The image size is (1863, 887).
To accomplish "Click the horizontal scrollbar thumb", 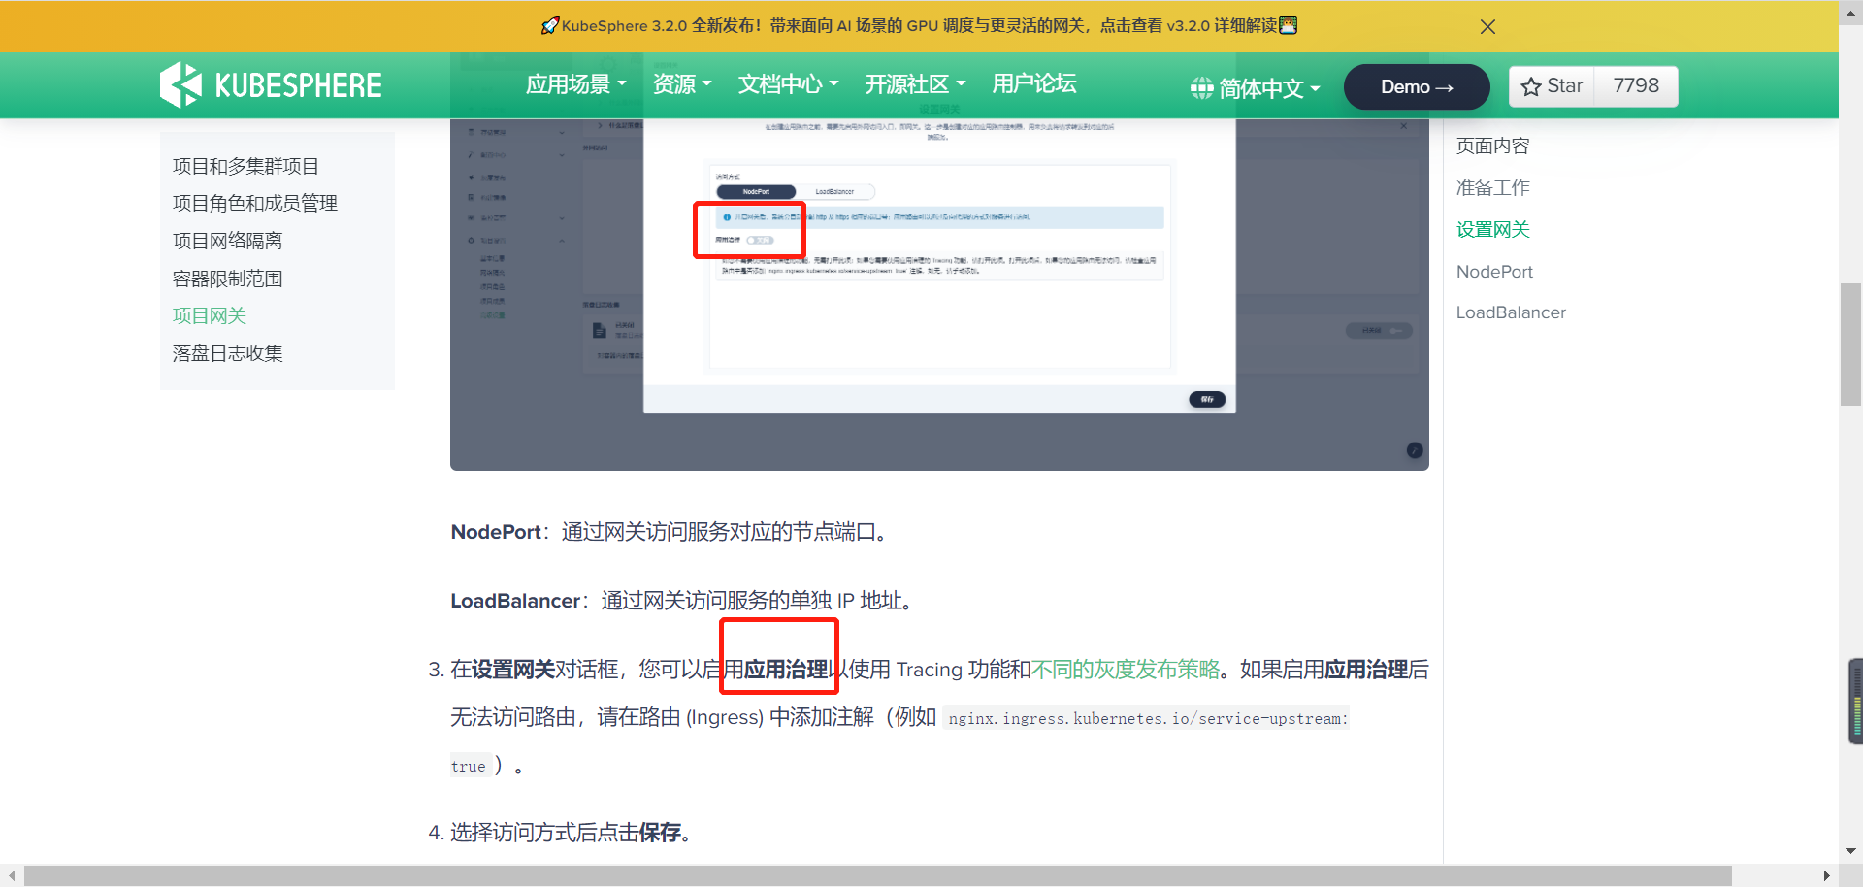I will tap(878, 875).
